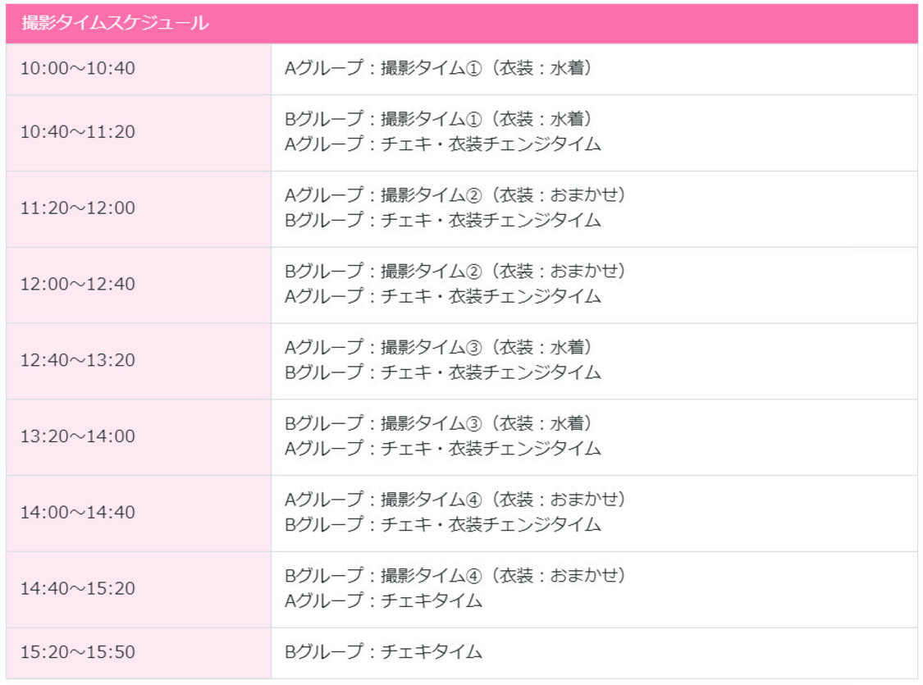The image size is (923, 685).
Task: Select Aグループ 撮影タイム③ 水着 line
Action: [x=438, y=348]
